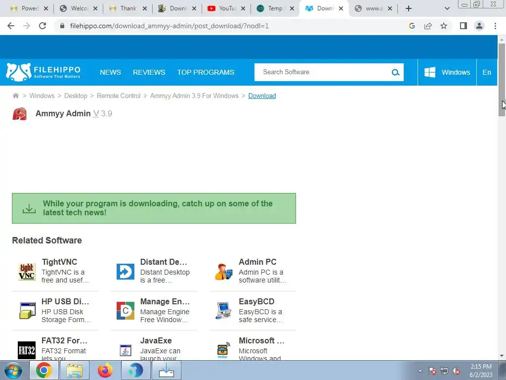Click the address bar URL
Image resolution: width=506 pixels, height=380 pixels.
(169, 26)
